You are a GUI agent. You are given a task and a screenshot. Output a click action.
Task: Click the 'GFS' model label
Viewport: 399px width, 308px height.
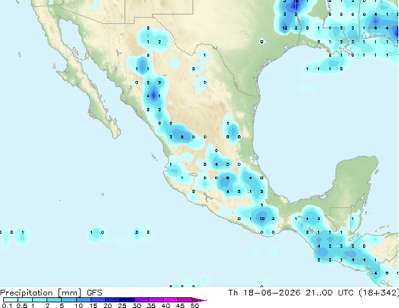(x=94, y=293)
